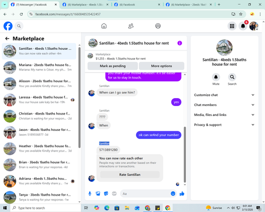The image size is (265, 212).
Task: Expand the Customize chat section
Action: [224, 95]
